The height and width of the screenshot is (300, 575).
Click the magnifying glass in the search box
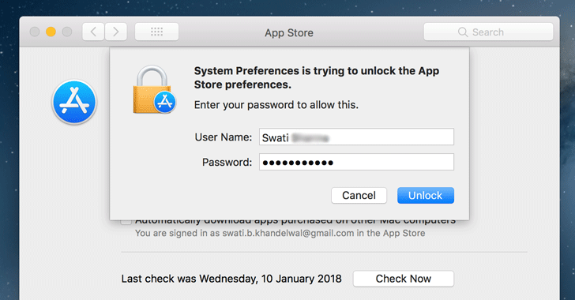point(463,32)
